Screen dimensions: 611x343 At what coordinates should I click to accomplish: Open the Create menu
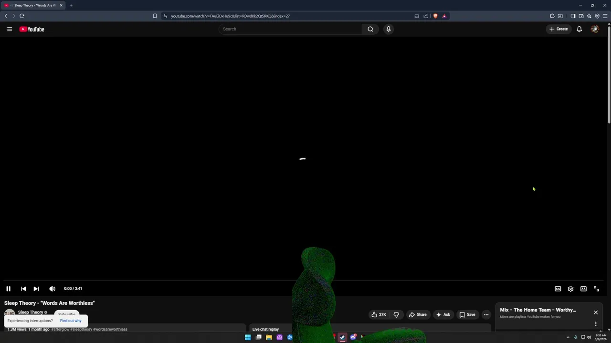(558, 29)
